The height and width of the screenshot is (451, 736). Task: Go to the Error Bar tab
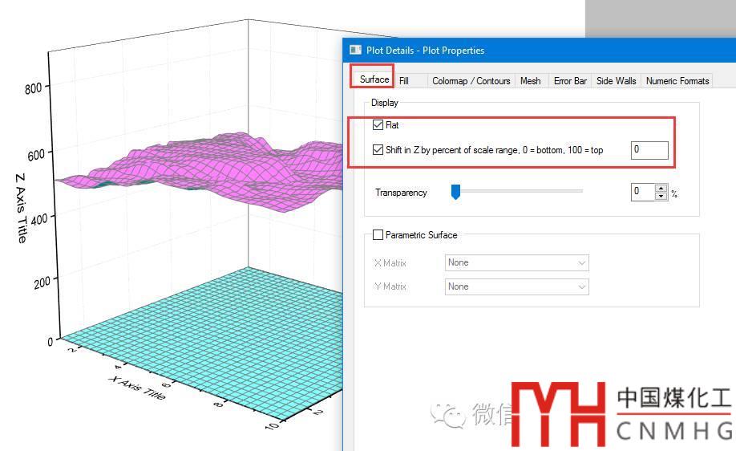[570, 81]
